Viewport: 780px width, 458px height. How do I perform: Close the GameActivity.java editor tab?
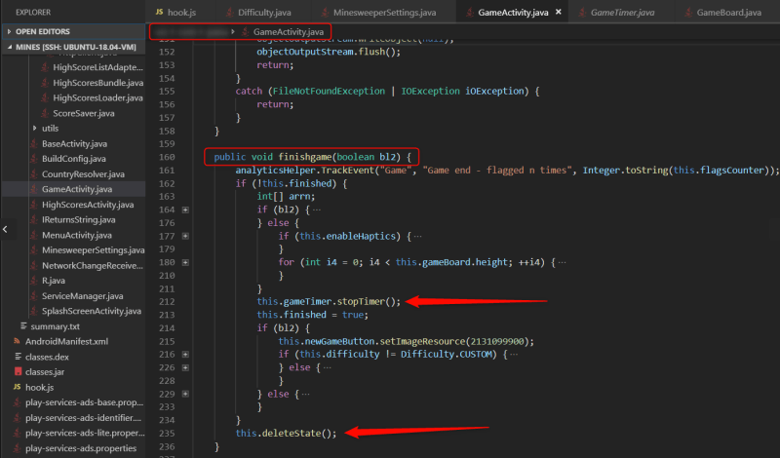[559, 12]
